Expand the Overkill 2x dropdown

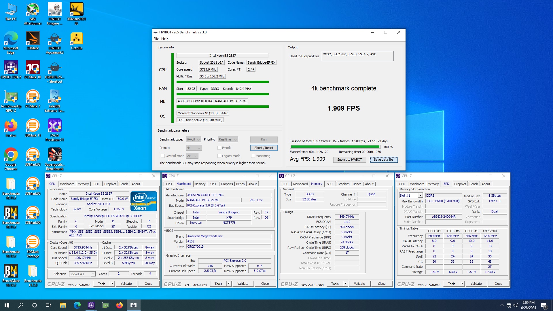click(x=192, y=156)
